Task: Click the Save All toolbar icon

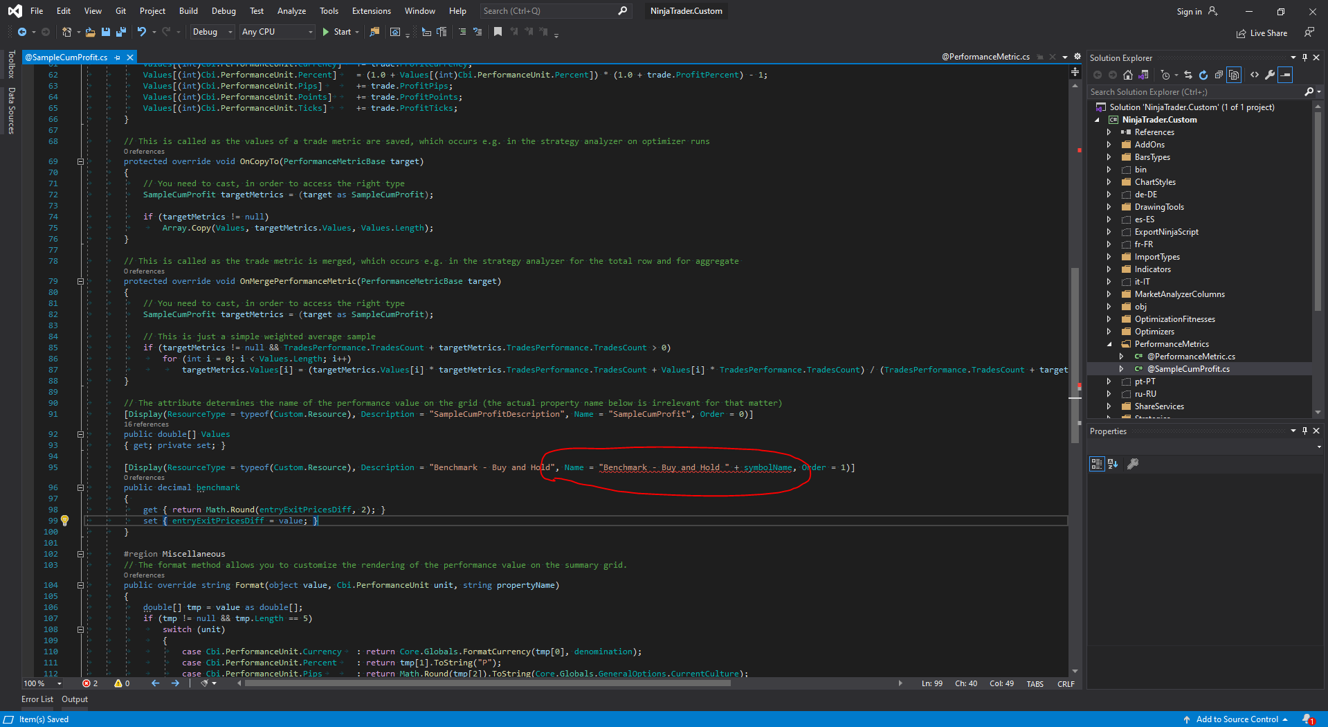Action: click(121, 32)
